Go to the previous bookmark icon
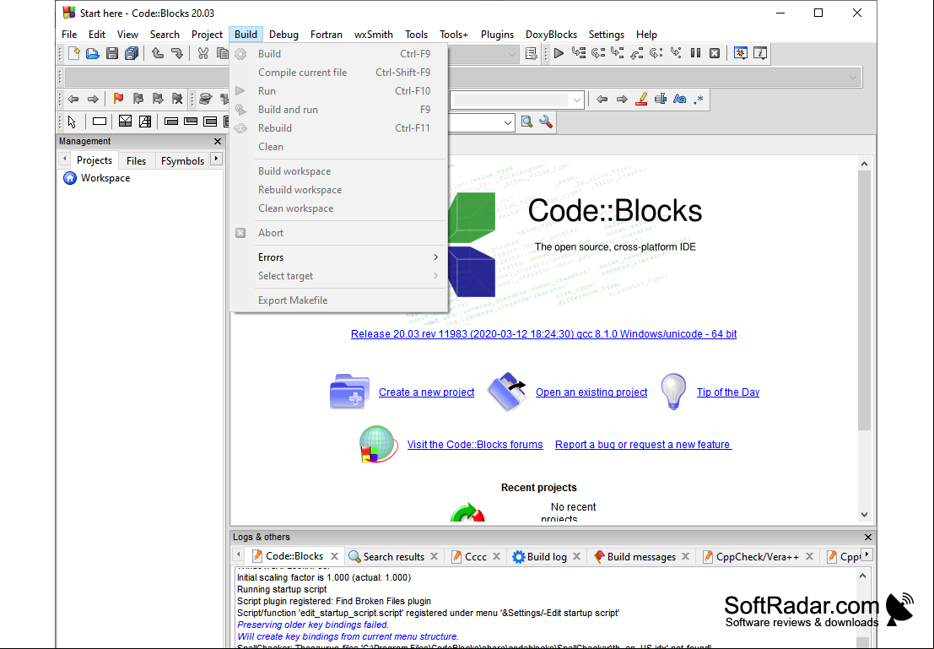 [138, 99]
